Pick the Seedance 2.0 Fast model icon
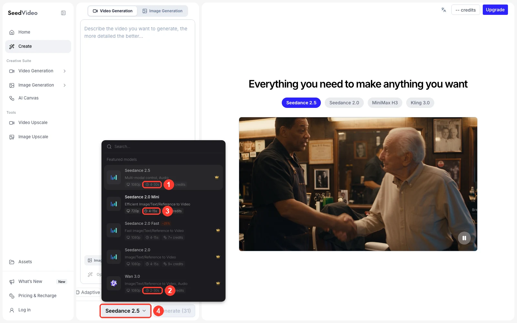 [114, 230]
